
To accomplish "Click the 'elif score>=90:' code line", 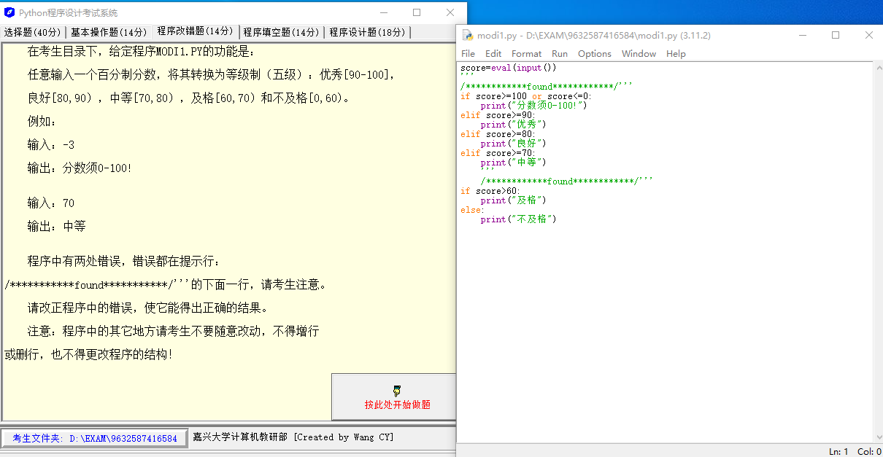I will pyautogui.click(x=498, y=115).
